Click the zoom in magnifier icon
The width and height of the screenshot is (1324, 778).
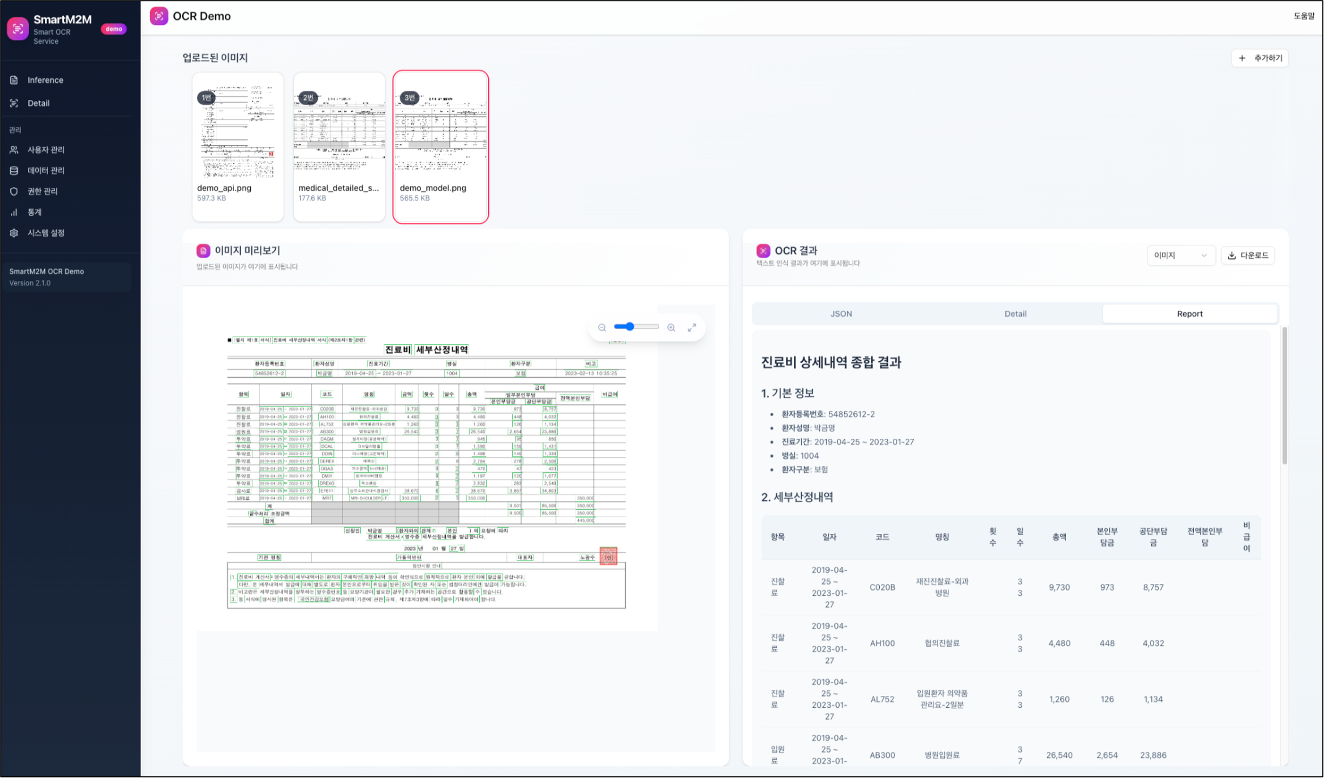671,327
